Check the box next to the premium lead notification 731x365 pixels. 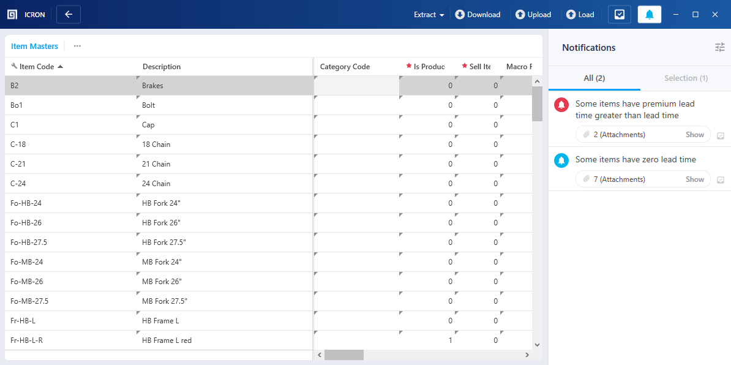pyautogui.click(x=721, y=136)
